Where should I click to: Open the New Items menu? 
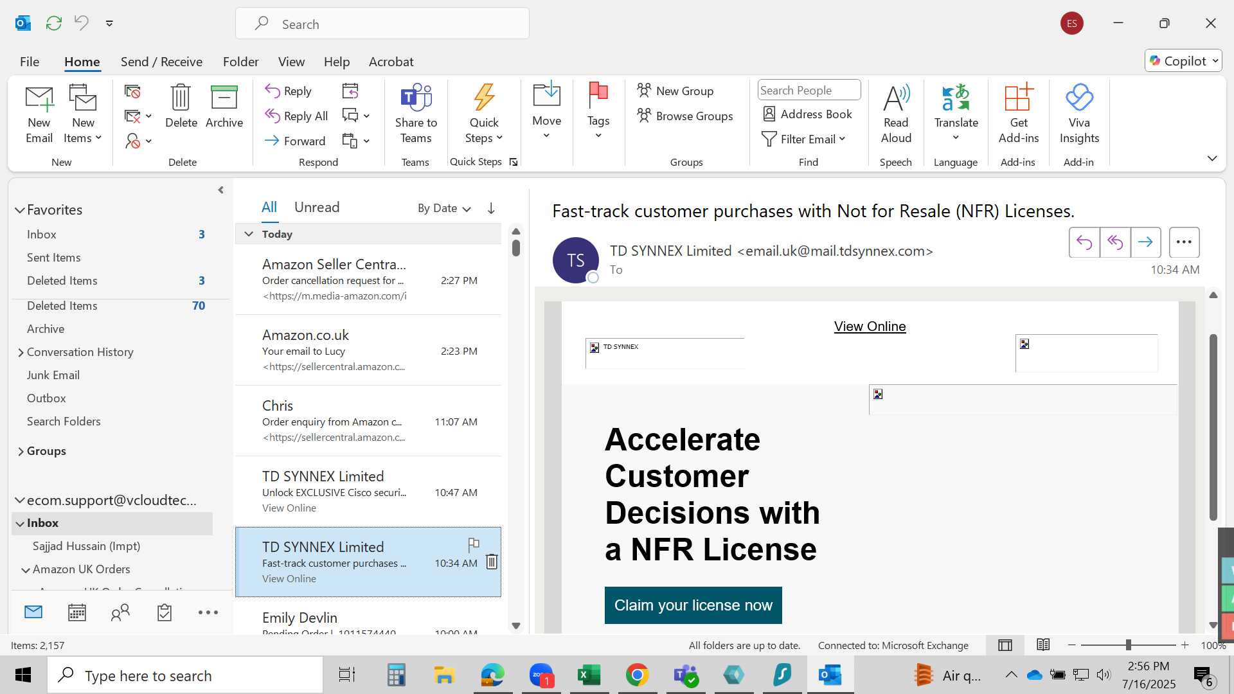[x=83, y=116]
